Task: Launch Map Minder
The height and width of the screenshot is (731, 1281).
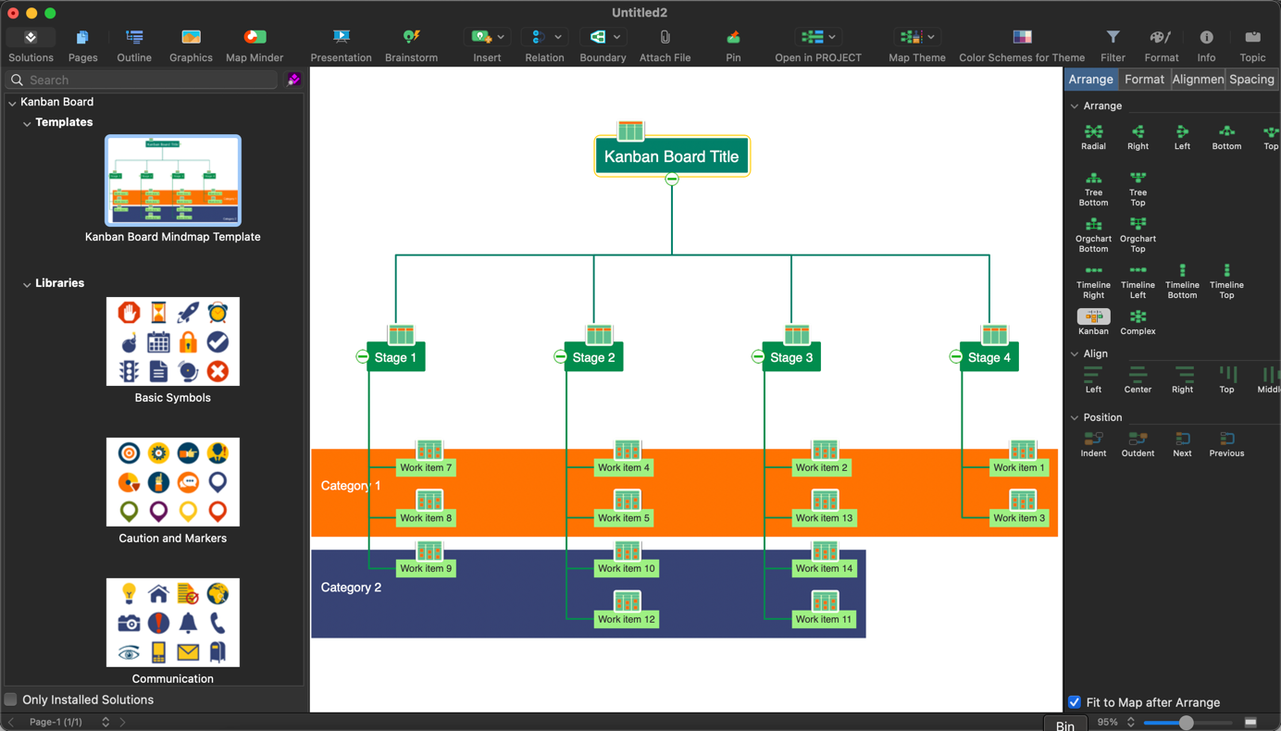Action: point(255,37)
